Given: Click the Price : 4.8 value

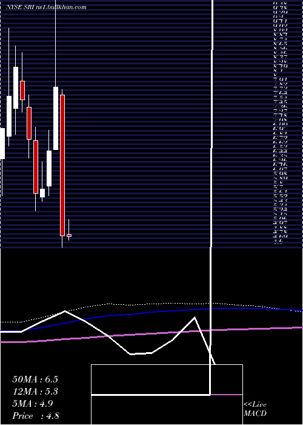Looking at the screenshot, I should [x=36, y=416].
